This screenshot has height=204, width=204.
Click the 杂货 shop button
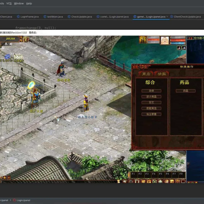point(151,91)
